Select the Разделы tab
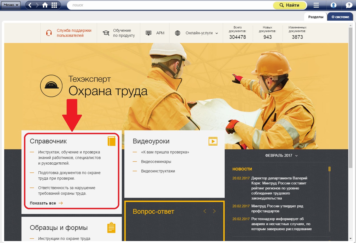 pyautogui.click(x=316, y=17)
